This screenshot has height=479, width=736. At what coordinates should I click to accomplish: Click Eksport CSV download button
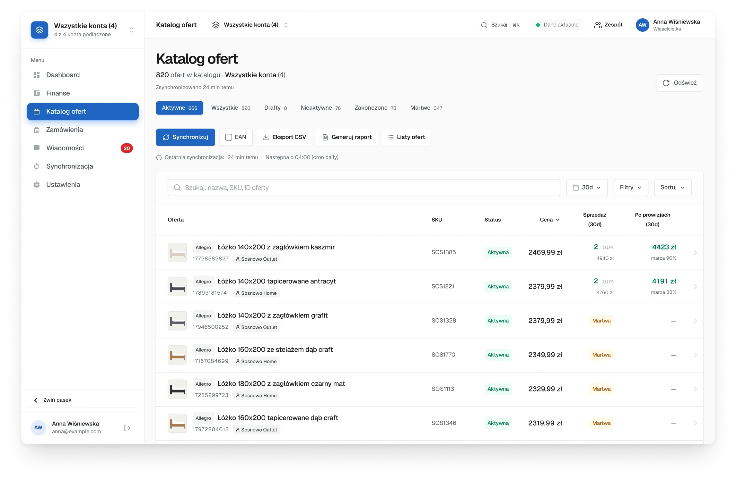[285, 137]
